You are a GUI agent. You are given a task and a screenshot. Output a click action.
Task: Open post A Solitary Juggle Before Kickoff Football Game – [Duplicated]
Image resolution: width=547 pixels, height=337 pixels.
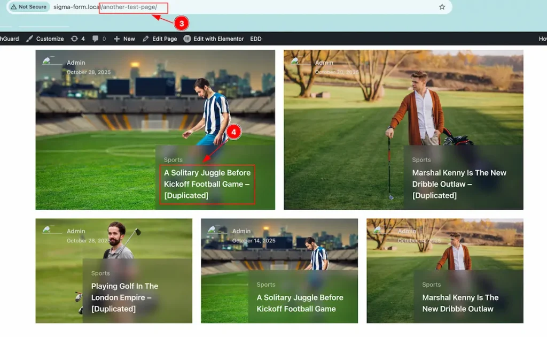pyautogui.click(x=207, y=184)
